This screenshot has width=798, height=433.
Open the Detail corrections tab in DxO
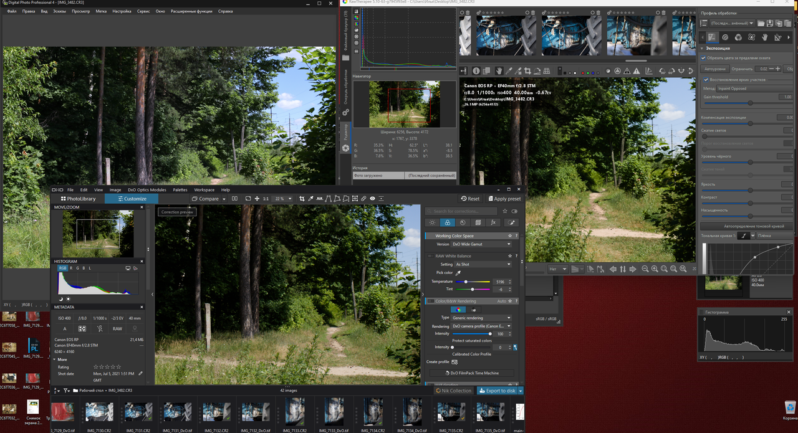point(463,222)
